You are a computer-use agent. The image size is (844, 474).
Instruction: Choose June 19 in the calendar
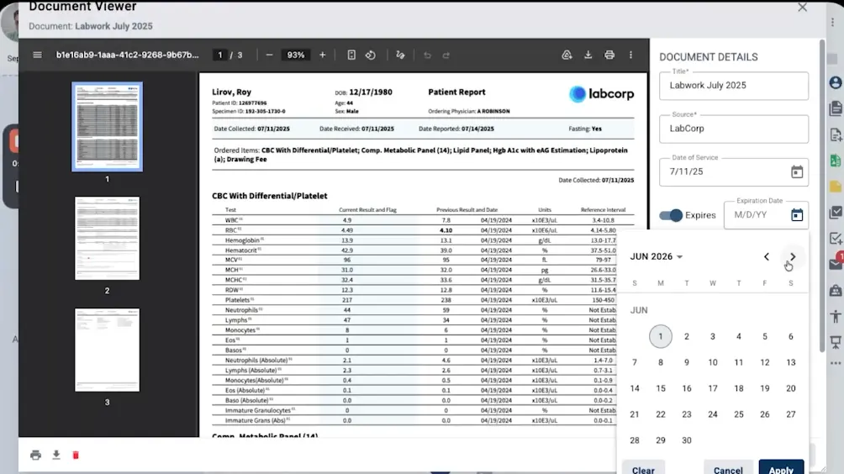click(x=764, y=388)
